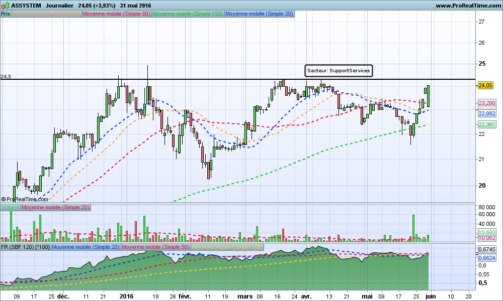
Task: Click the 0,6745 relative strength value
Action: [x=486, y=249]
